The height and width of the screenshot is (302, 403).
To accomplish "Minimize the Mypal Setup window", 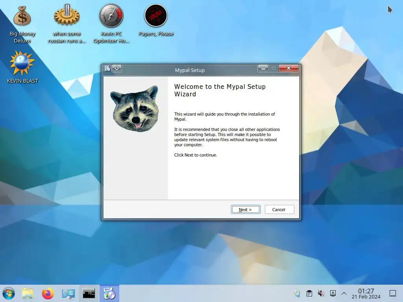I will [x=263, y=68].
